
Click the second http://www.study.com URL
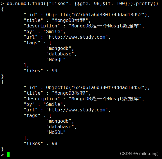coord(77,110)
